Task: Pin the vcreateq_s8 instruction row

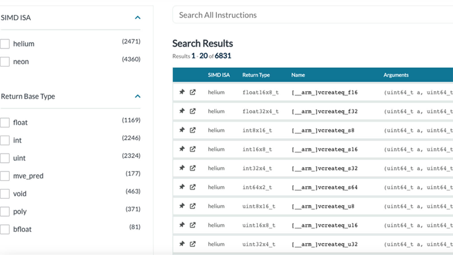Action: click(x=182, y=130)
